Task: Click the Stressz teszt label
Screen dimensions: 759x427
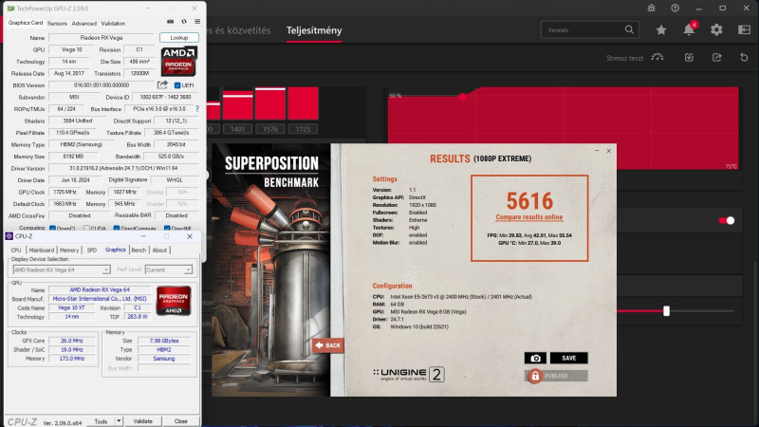Action: point(624,58)
